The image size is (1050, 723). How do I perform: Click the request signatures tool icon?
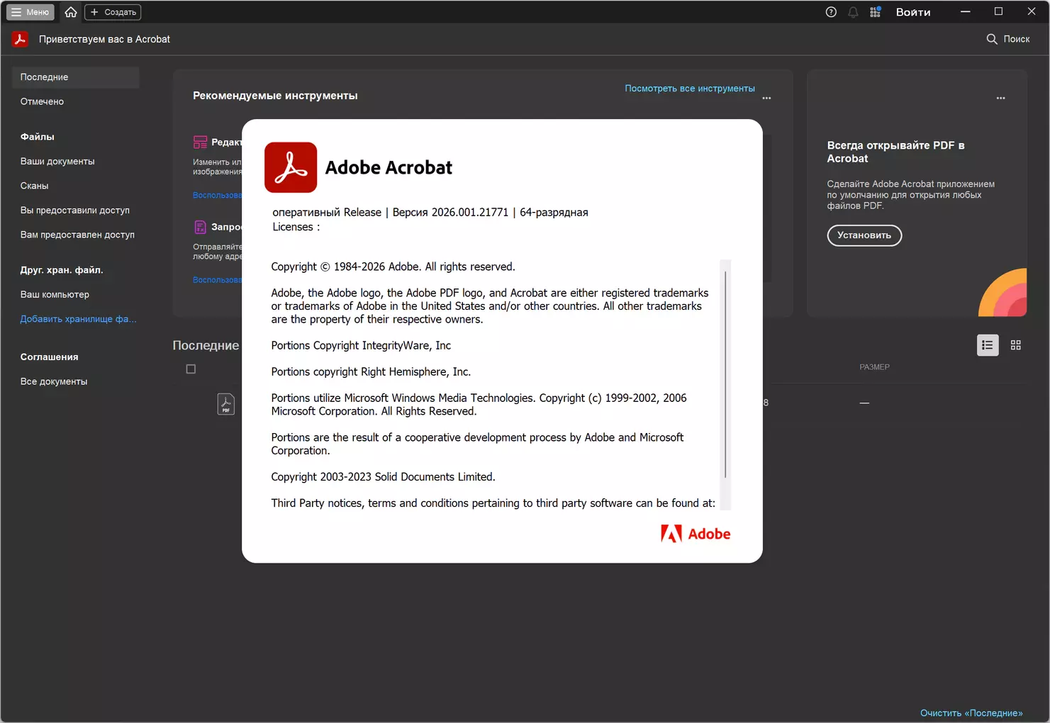200,227
